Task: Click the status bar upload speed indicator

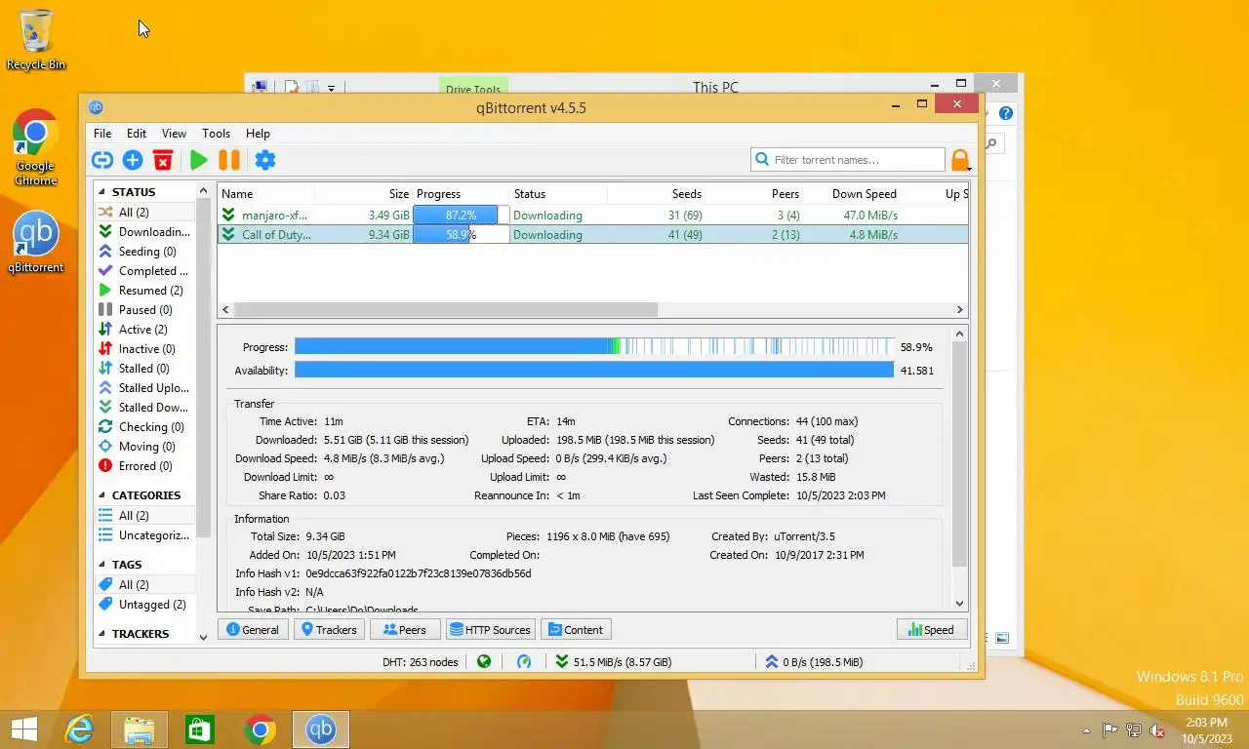Action: tap(815, 662)
